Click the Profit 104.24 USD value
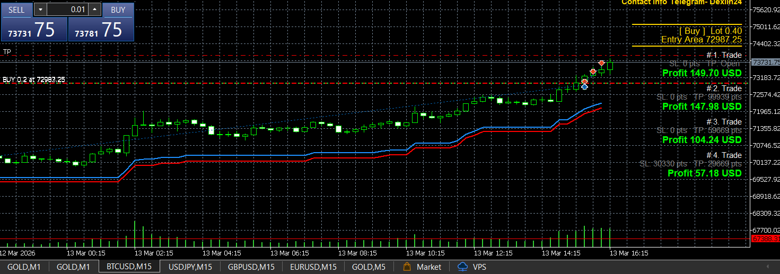The width and height of the screenshot is (780, 274). (702, 140)
